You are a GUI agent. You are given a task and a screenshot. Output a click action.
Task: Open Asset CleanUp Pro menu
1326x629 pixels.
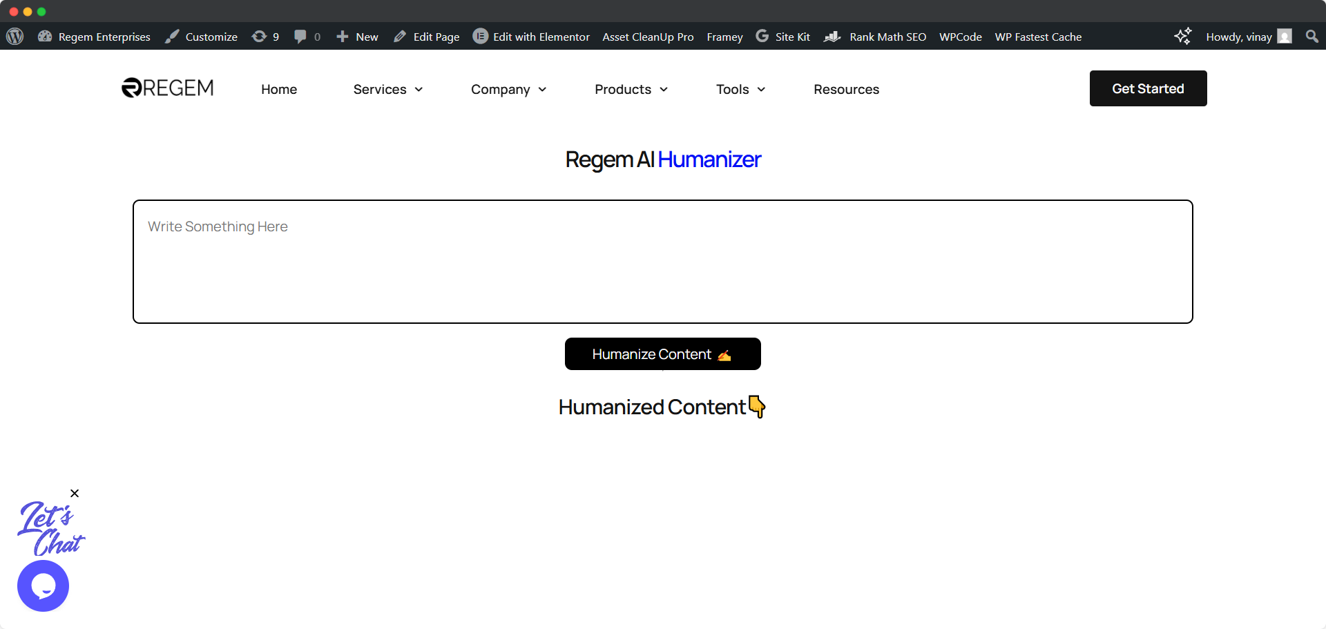(x=648, y=37)
